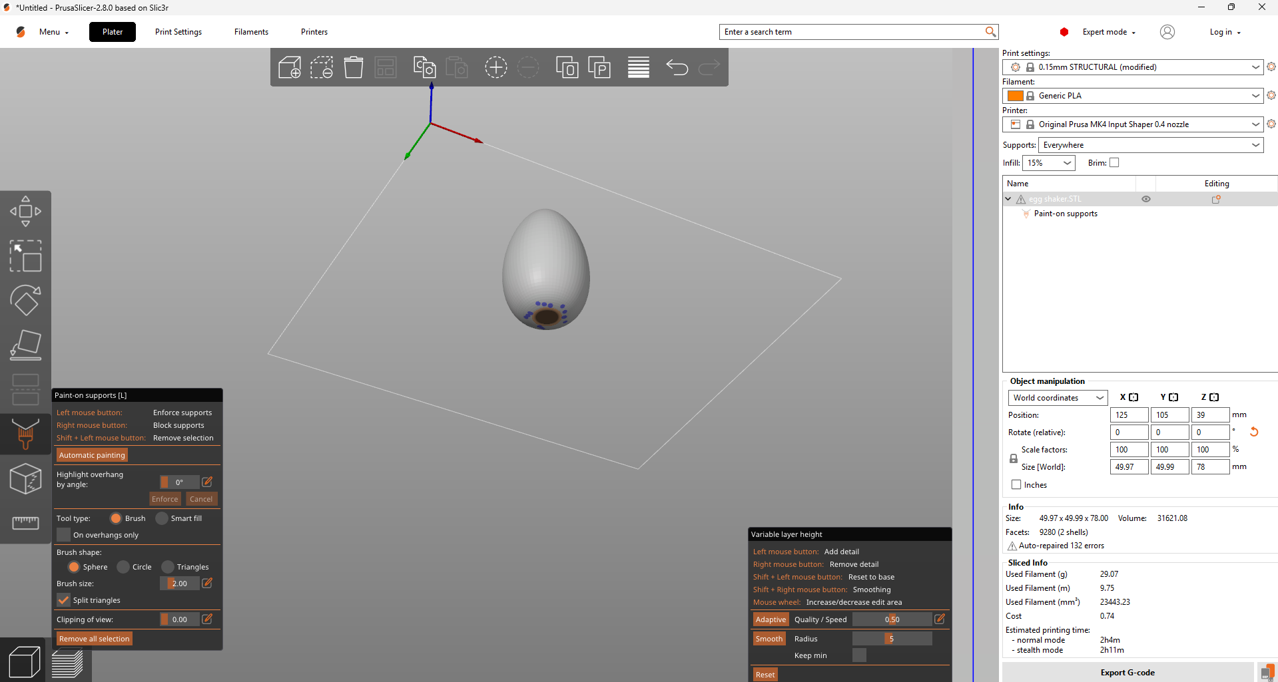The width and height of the screenshot is (1278, 682).
Task: Click the orange Generic PLA filament color swatch
Action: tap(1015, 96)
